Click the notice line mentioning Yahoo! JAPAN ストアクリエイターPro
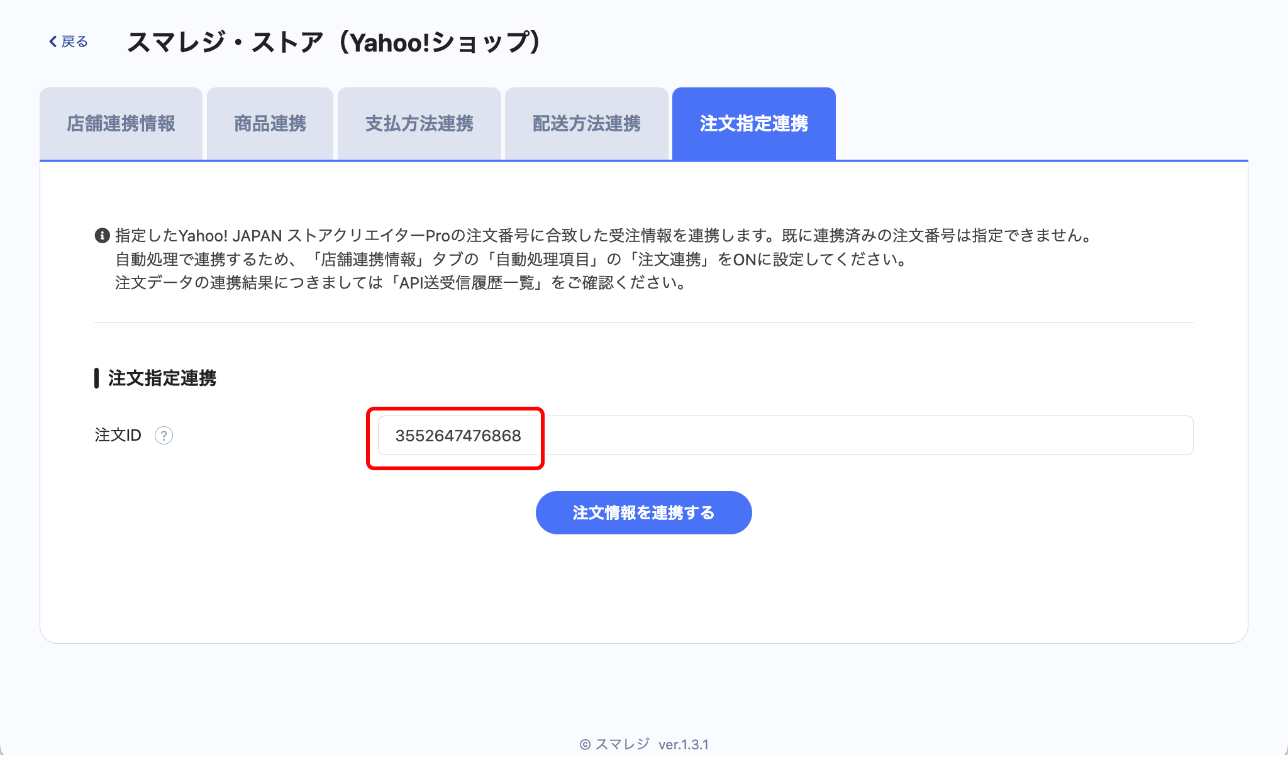1288x777 pixels. coord(604,236)
